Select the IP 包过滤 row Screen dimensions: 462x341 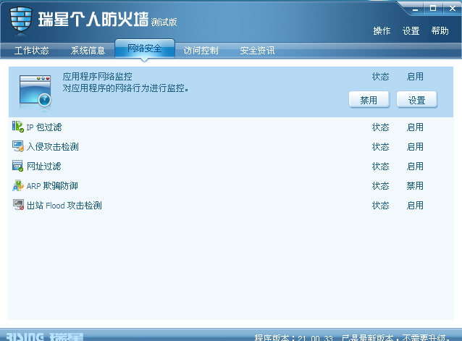[x=231, y=127]
